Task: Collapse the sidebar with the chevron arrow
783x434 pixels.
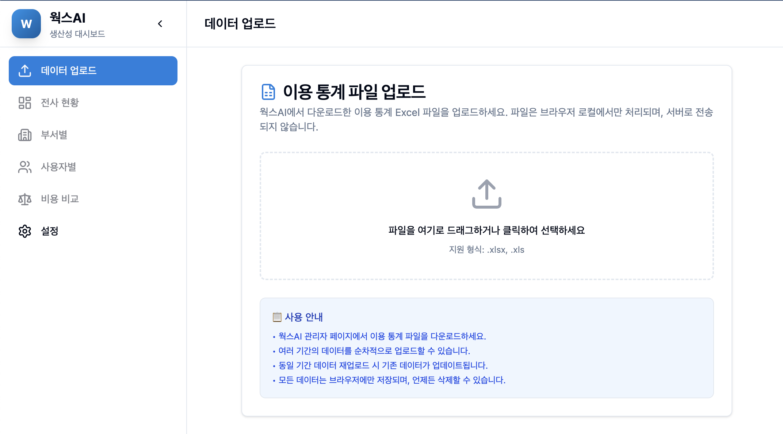Action: click(x=160, y=24)
